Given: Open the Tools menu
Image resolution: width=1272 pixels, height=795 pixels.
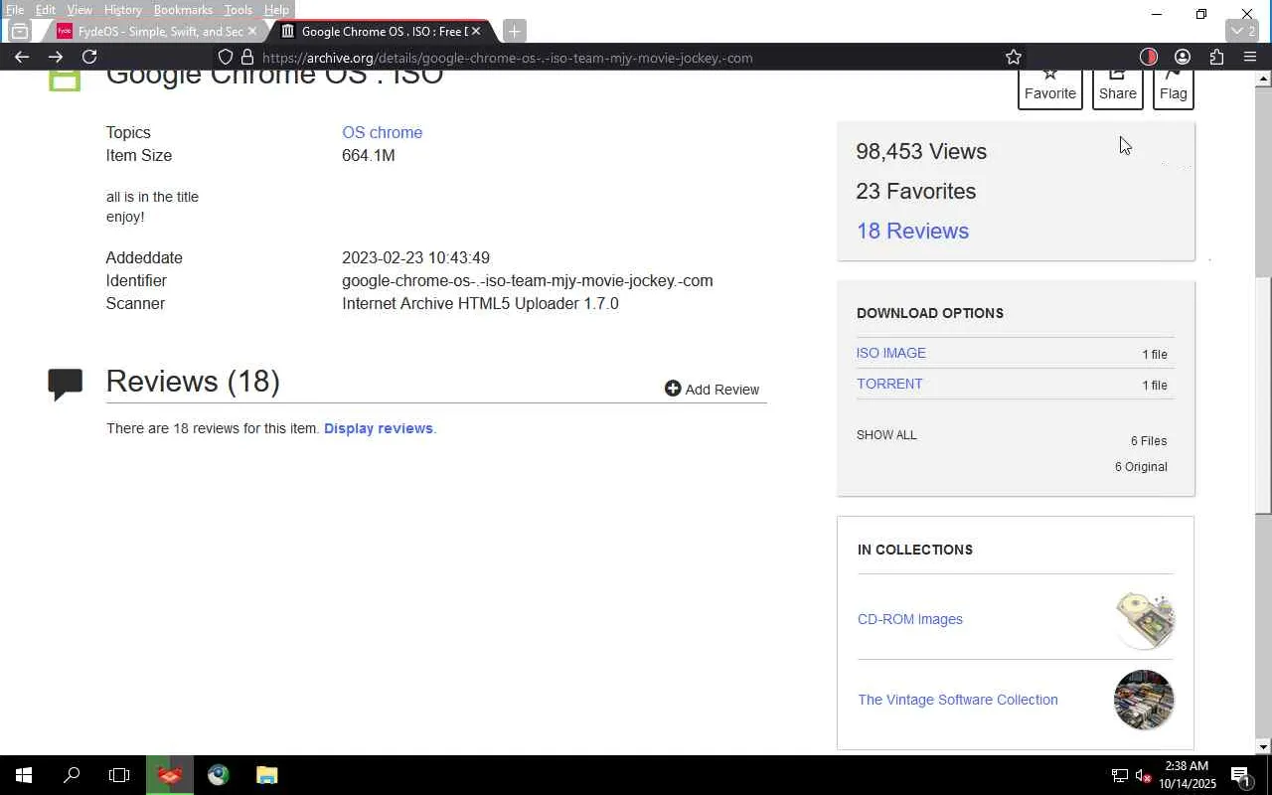Looking at the screenshot, I should coord(238,10).
